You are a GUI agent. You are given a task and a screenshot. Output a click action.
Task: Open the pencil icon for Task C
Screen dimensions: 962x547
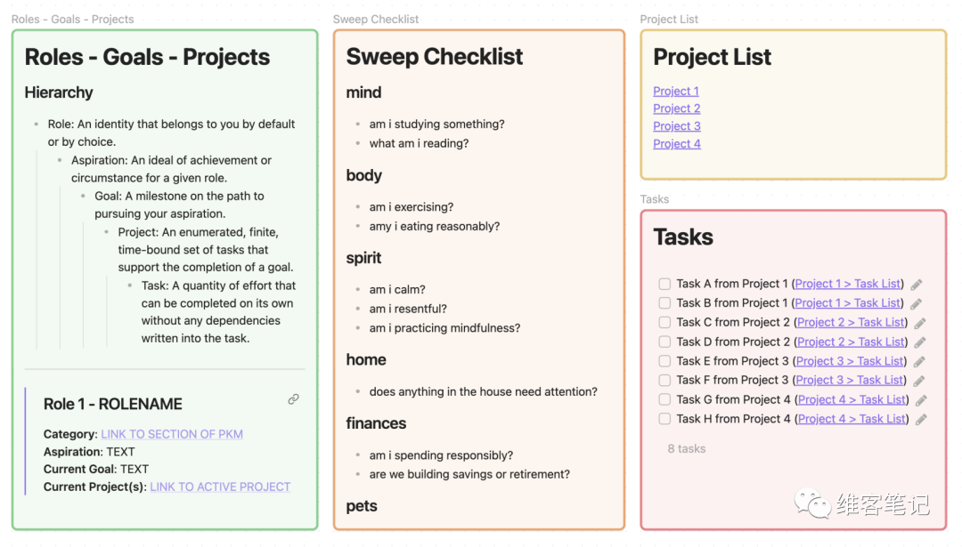(920, 323)
